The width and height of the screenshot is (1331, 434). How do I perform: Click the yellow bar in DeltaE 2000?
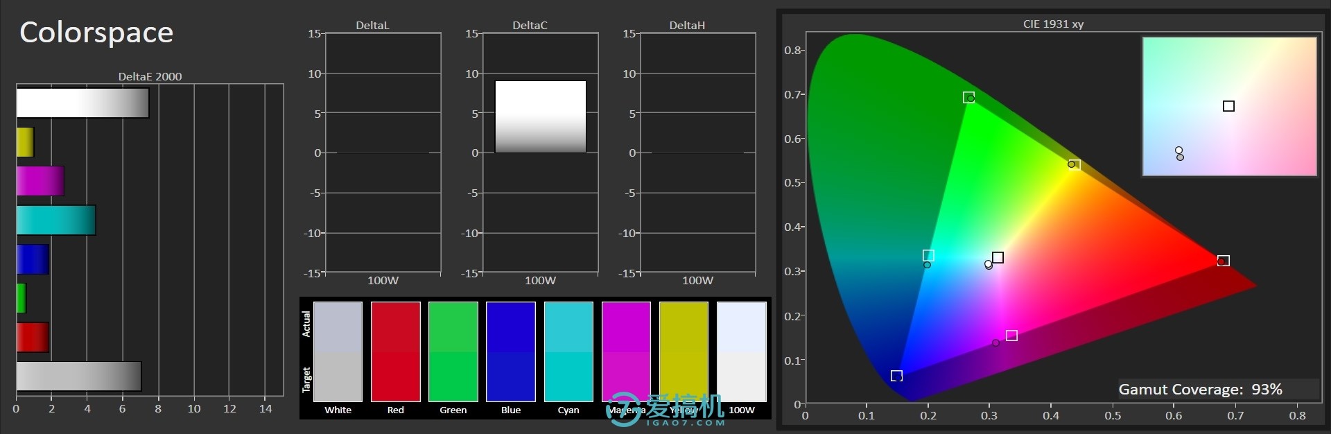(x=25, y=142)
